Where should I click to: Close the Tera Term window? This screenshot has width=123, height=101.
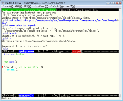click(x=119, y=3)
